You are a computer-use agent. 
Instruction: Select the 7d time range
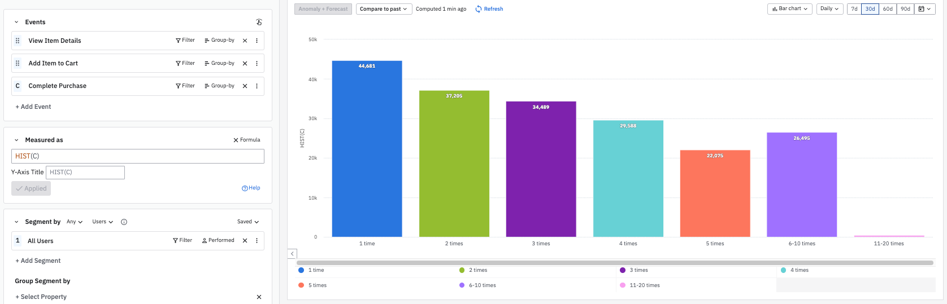(x=854, y=9)
